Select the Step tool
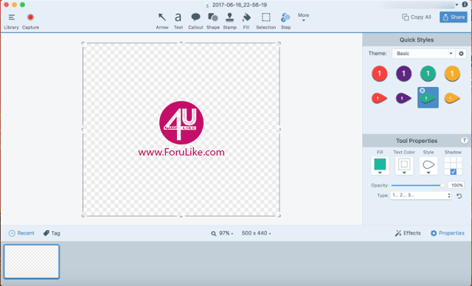The width and height of the screenshot is (472, 286). tap(285, 21)
